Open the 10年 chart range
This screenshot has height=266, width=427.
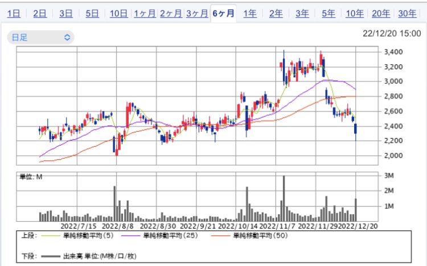355,13
